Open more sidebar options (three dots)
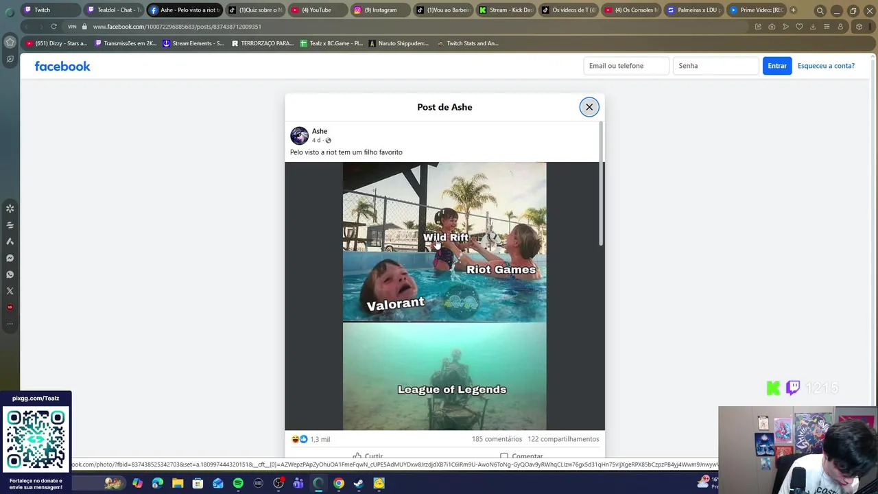The height and width of the screenshot is (494, 878). [10, 323]
